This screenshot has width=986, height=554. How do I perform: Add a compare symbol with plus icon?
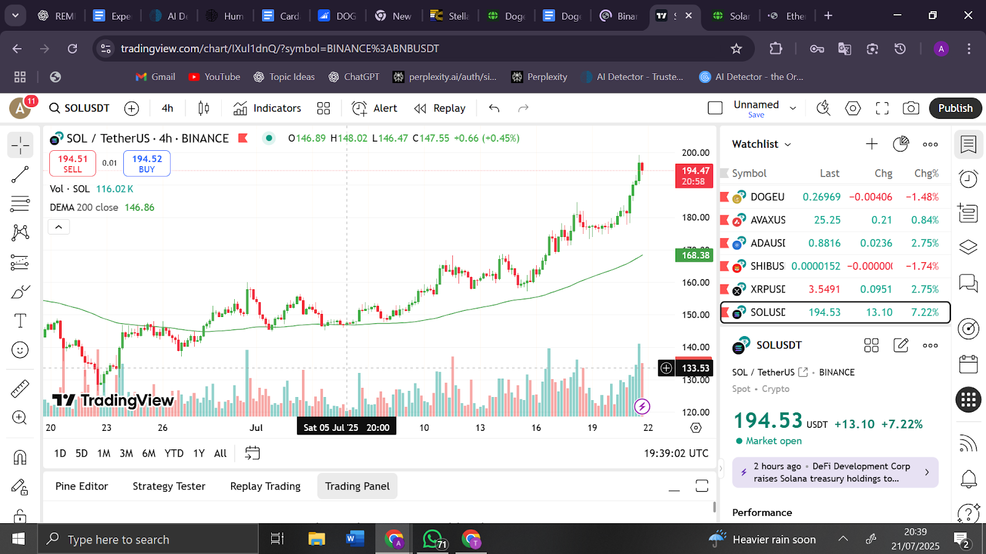pyautogui.click(x=132, y=108)
